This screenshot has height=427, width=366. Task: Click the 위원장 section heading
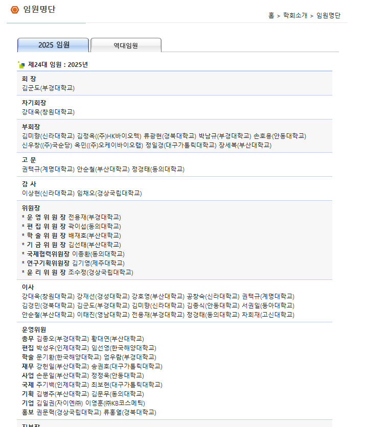coord(31,208)
